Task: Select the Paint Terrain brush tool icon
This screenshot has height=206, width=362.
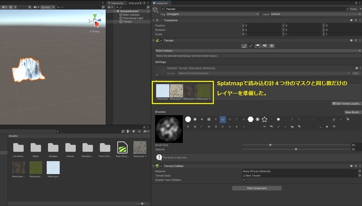Action: point(251,46)
